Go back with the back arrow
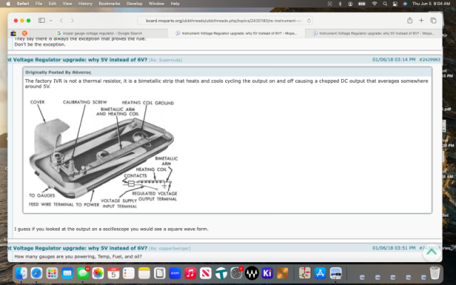 61,21
